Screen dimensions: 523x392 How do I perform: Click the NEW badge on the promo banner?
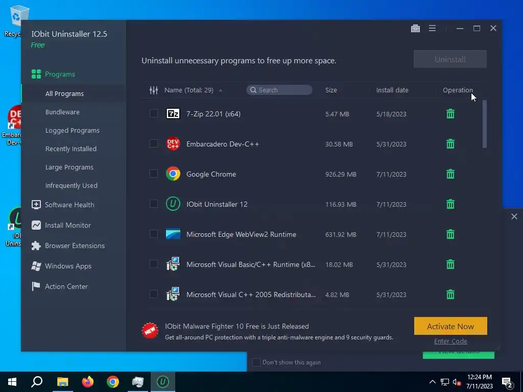click(x=150, y=331)
